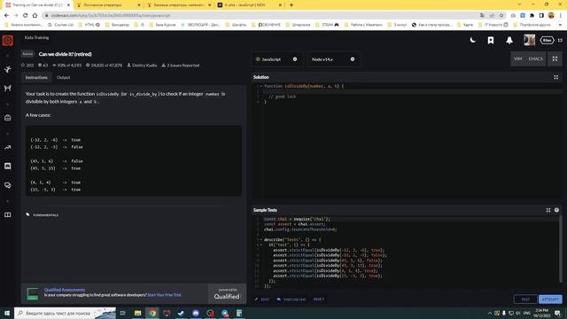Open the user profile avatar
Image resolution: width=567 pixels, height=319 pixels.
click(529, 40)
